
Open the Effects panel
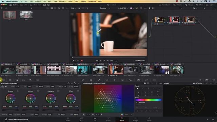tap(199, 5)
